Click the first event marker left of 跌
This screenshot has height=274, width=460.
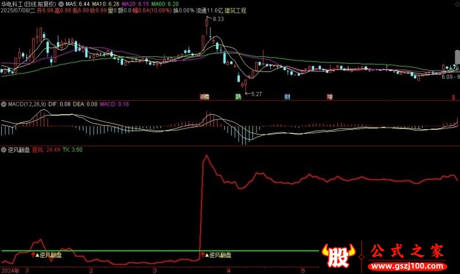(205, 97)
